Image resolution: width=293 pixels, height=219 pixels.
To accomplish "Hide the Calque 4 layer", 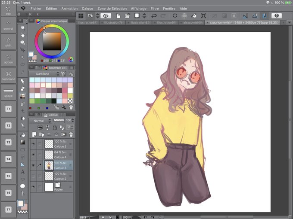I will 33,155.
